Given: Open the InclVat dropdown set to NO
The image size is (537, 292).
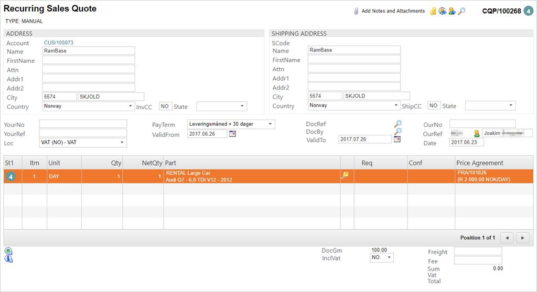Looking at the screenshot, I should click(389, 258).
